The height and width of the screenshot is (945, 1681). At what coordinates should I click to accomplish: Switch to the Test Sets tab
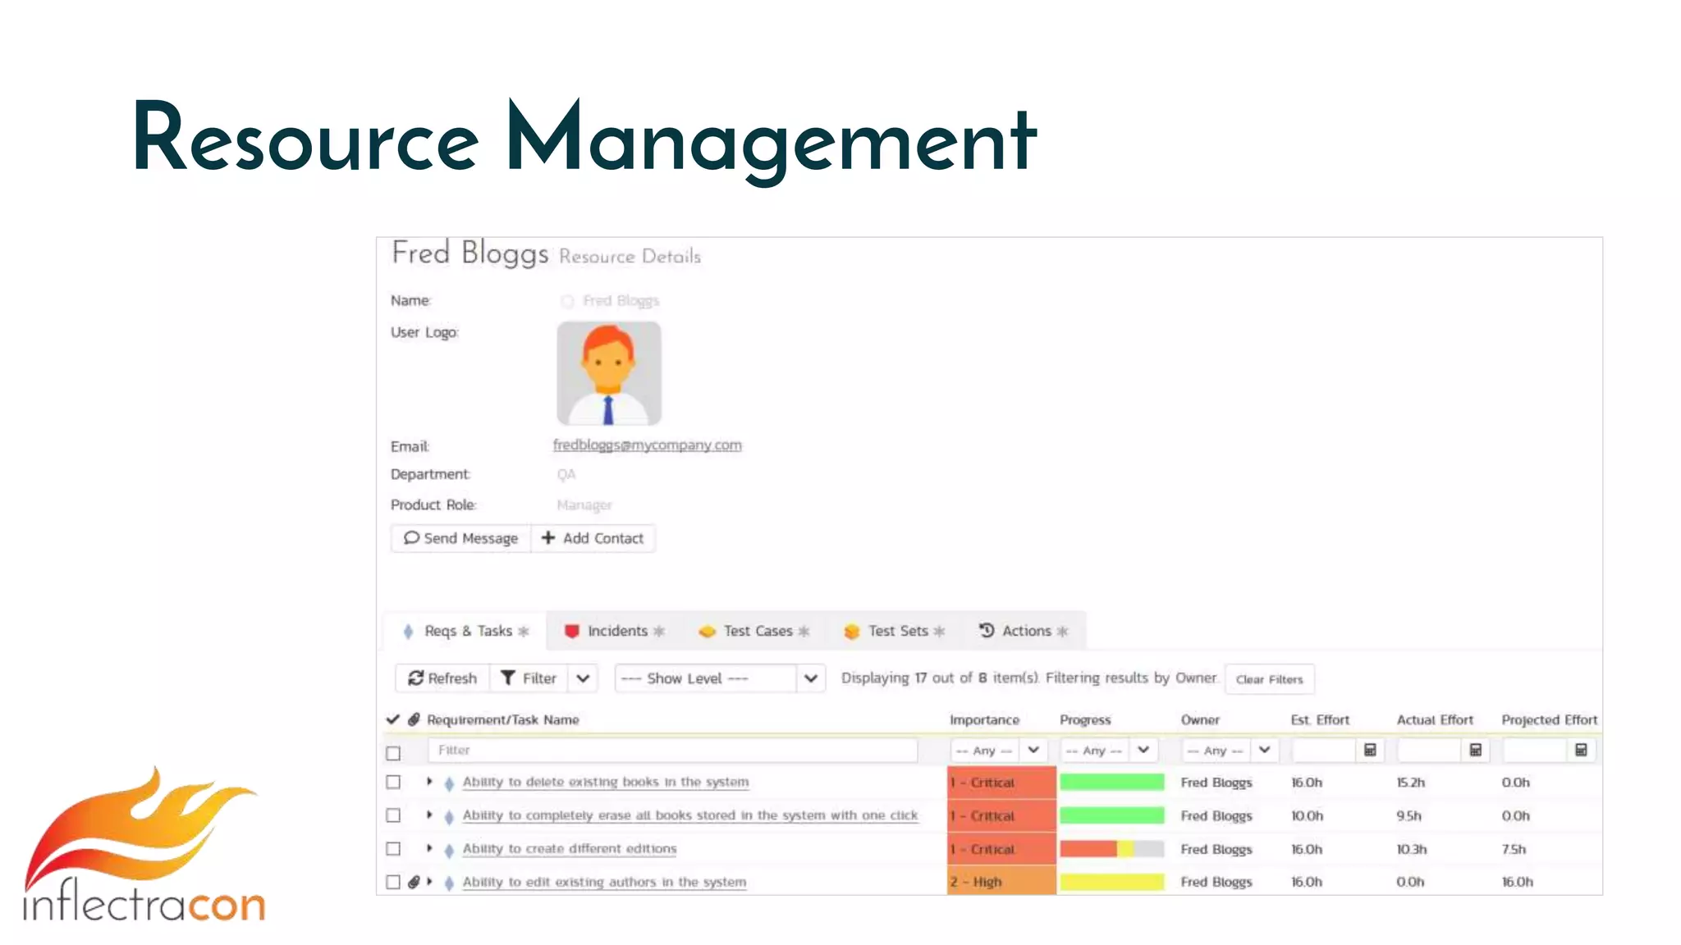tap(895, 631)
